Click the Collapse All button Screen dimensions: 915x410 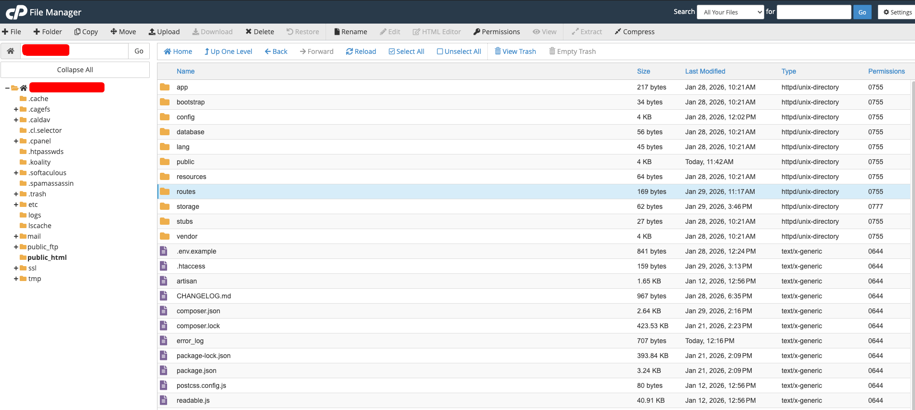pos(75,70)
